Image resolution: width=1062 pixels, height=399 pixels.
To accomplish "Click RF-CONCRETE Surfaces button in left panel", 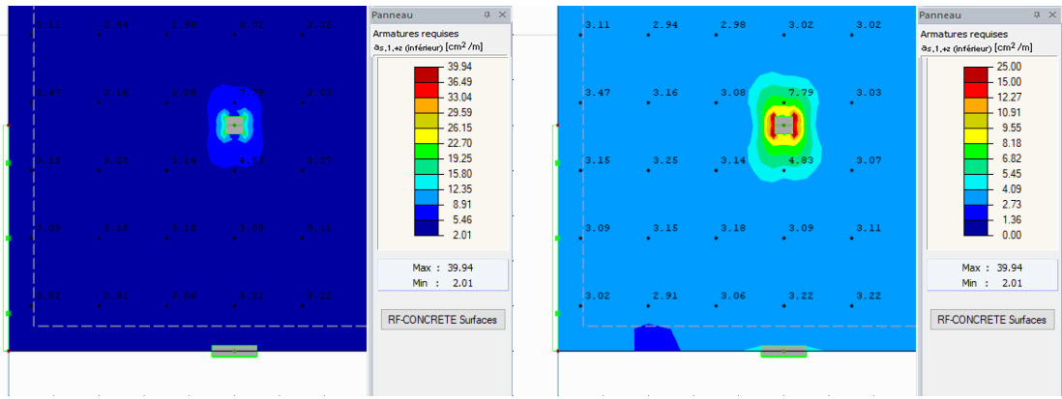I will [x=443, y=320].
